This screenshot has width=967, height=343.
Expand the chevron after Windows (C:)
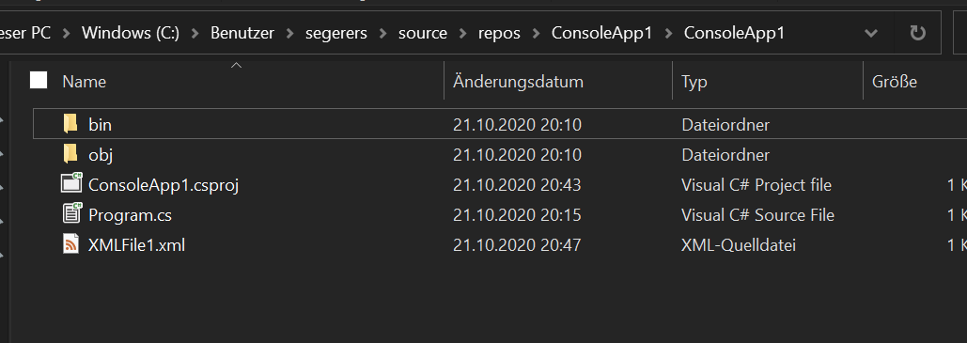point(195,33)
